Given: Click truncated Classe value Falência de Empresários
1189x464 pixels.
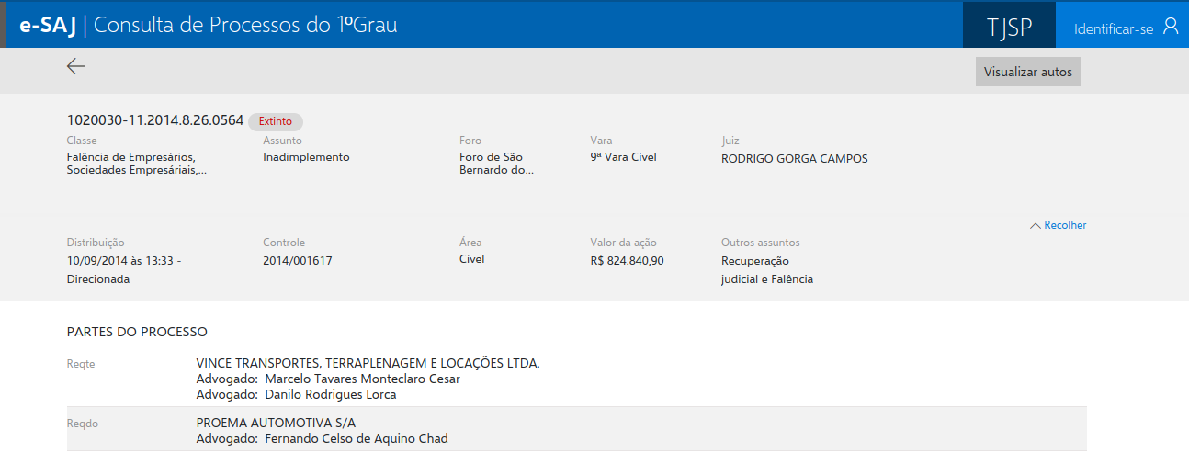Looking at the screenshot, I should pos(136,164).
